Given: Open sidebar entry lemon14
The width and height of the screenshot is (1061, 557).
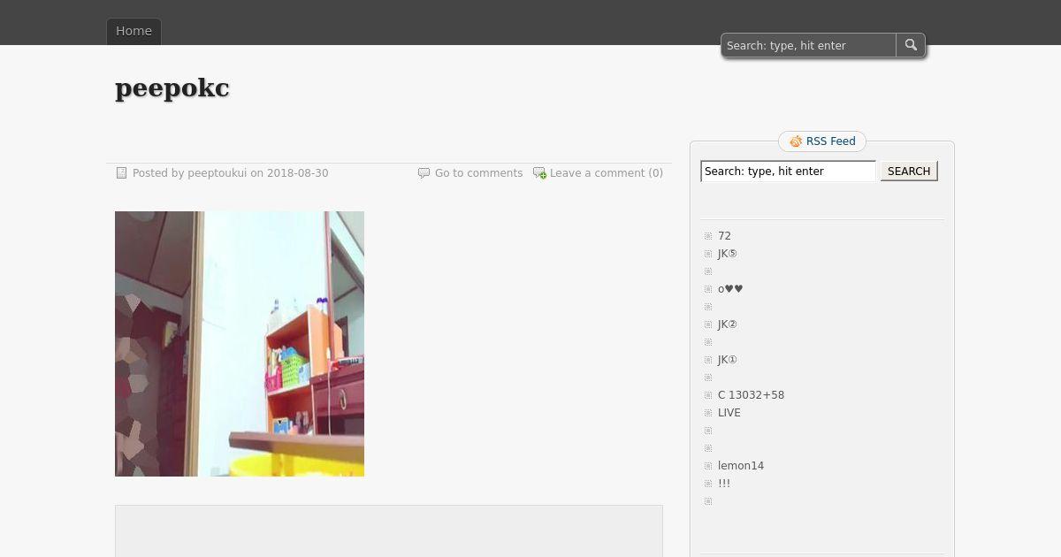Looking at the screenshot, I should click(741, 466).
